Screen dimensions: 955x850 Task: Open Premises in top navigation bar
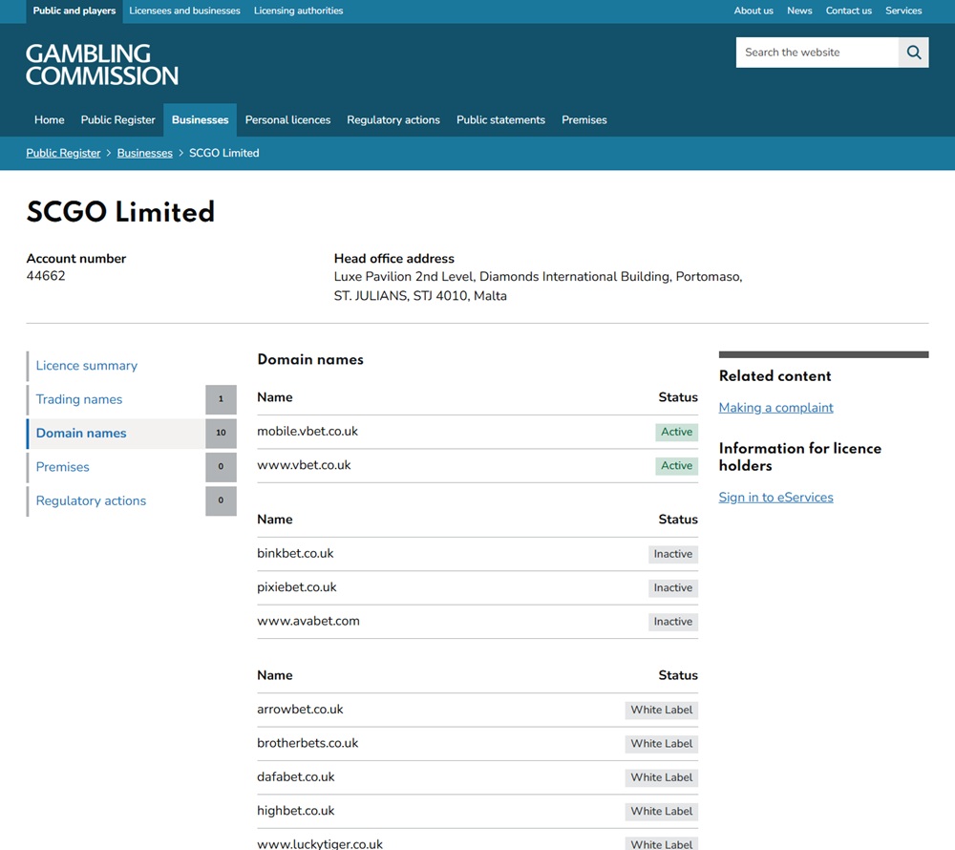tap(584, 120)
